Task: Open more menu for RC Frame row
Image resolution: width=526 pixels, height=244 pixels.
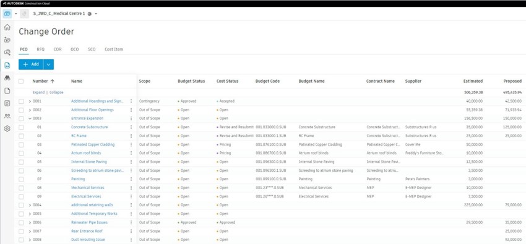Action: (131, 136)
